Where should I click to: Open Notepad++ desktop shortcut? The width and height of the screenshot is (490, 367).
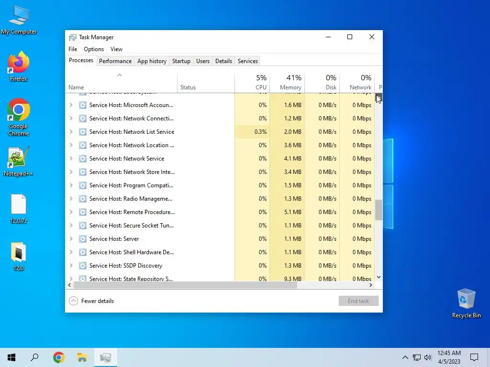(19, 162)
